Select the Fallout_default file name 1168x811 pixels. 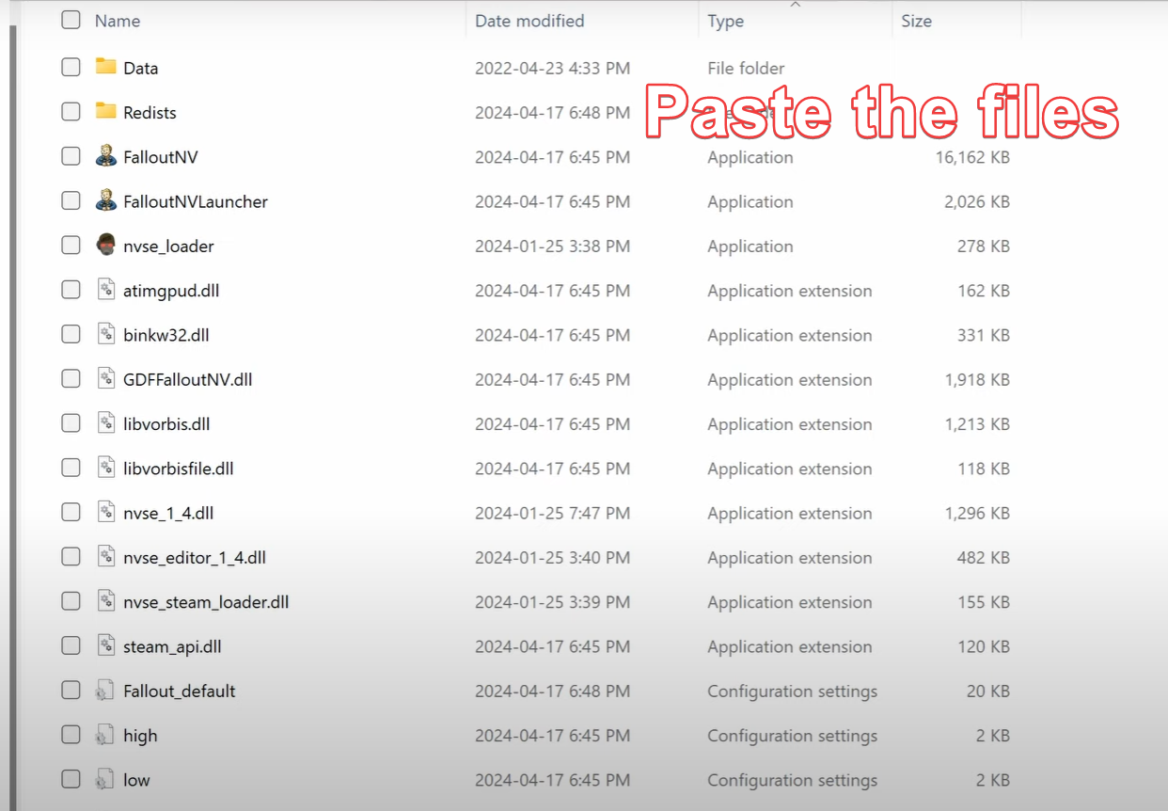(180, 692)
